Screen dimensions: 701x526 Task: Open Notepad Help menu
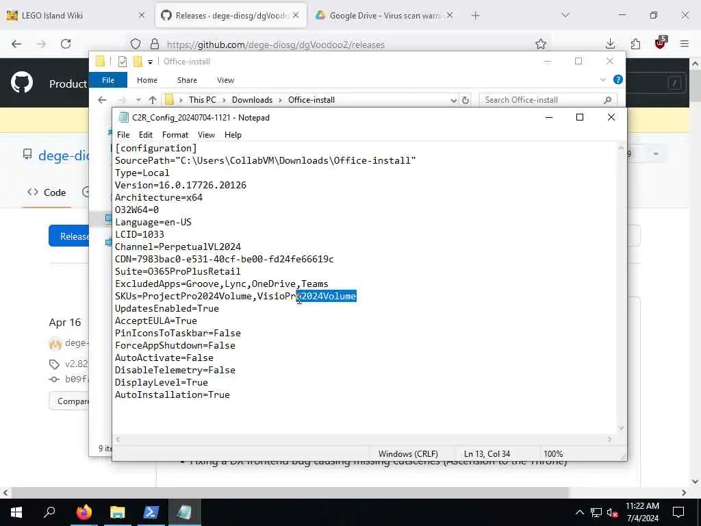(233, 135)
